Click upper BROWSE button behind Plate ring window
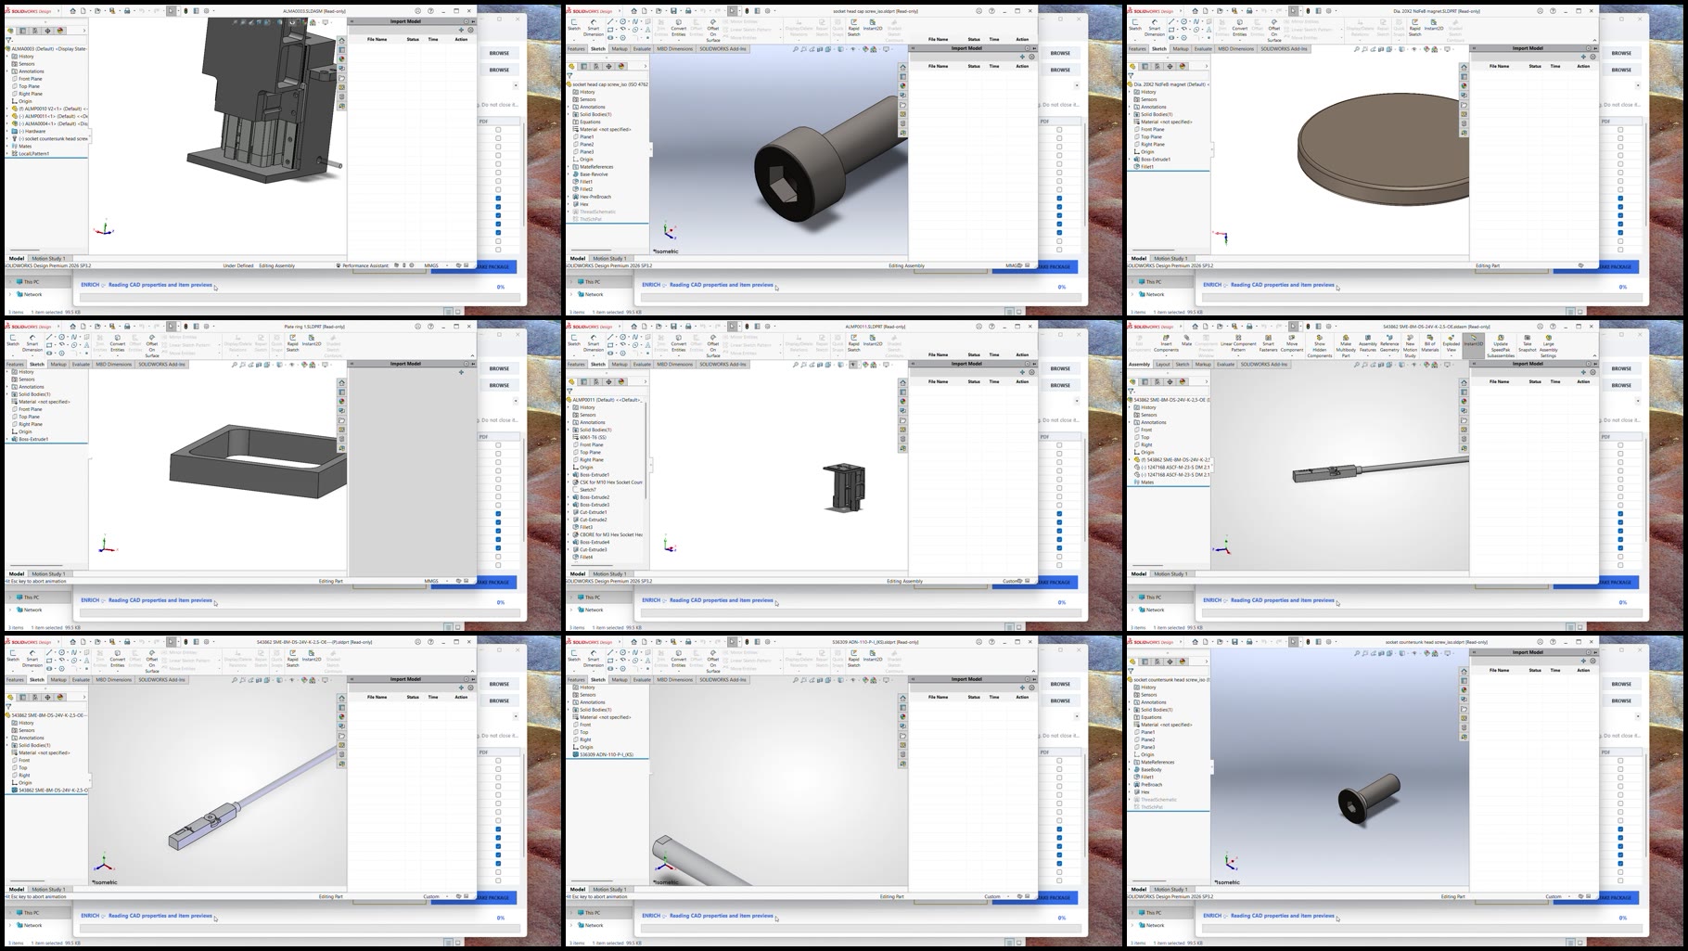This screenshot has height=951, width=1688. 499,368
